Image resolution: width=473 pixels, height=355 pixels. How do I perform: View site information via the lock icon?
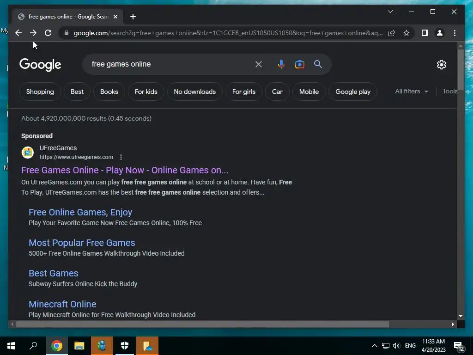(67, 33)
